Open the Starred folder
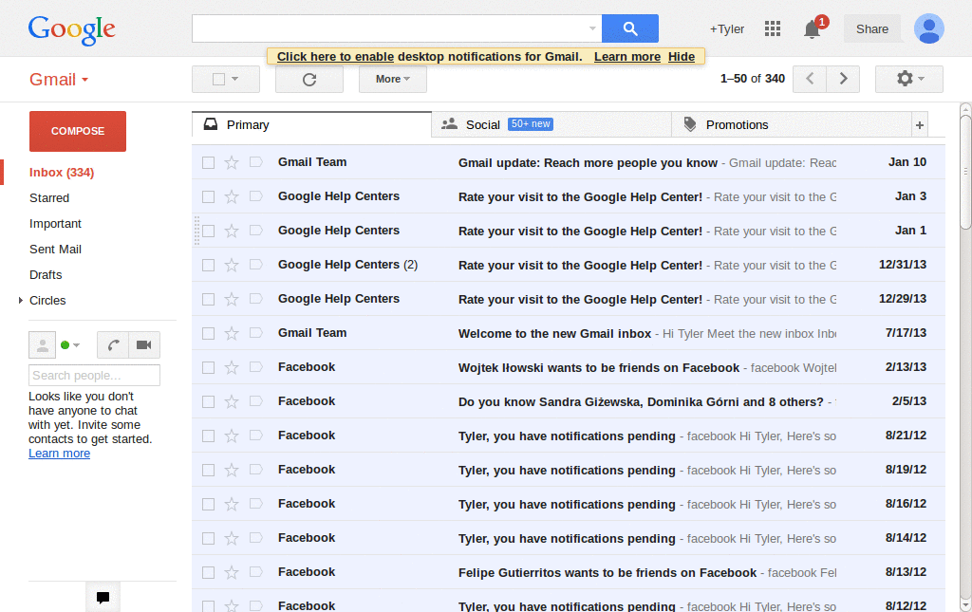The width and height of the screenshot is (972, 612). pos(49,198)
